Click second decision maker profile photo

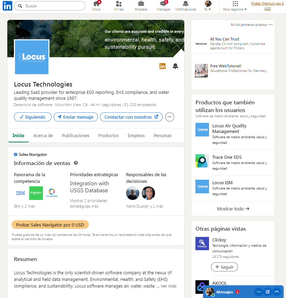coord(148,193)
